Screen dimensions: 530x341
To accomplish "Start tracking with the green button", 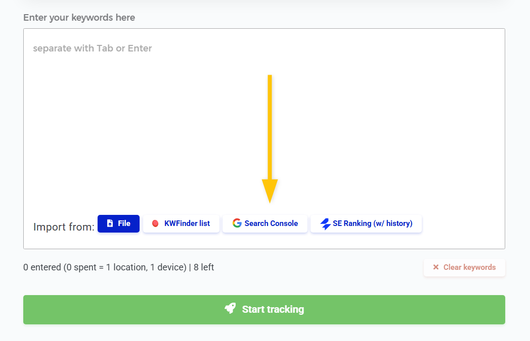I will pyautogui.click(x=264, y=310).
